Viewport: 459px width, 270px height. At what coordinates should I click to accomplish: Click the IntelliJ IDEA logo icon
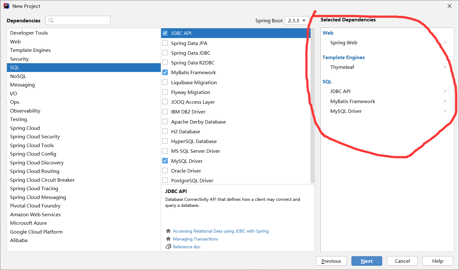(6, 6)
